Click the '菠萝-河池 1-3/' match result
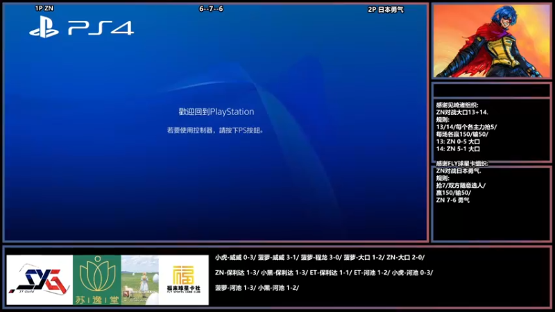Image resolution: width=555 pixels, height=312 pixels. pyautogui.click(x=235, y=288)
